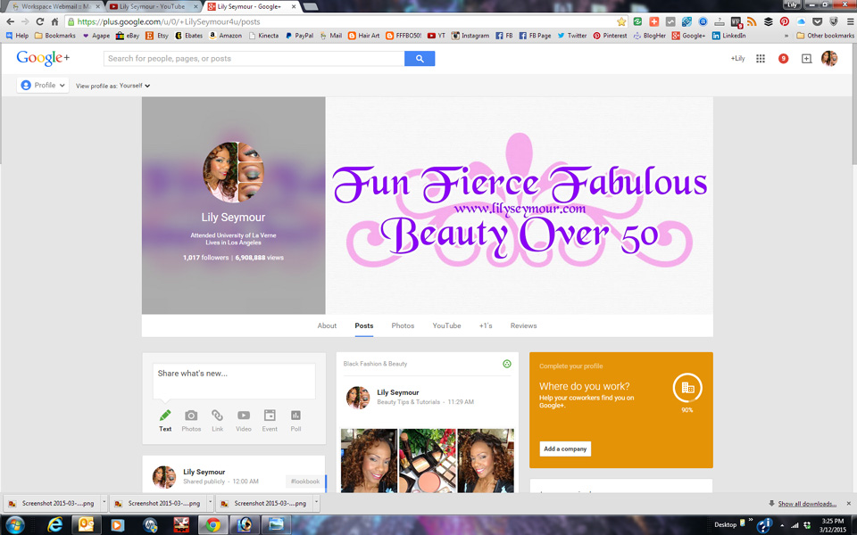
Task: Open the makeup palette photo thumbnail
Action: [x=428, y=461]
